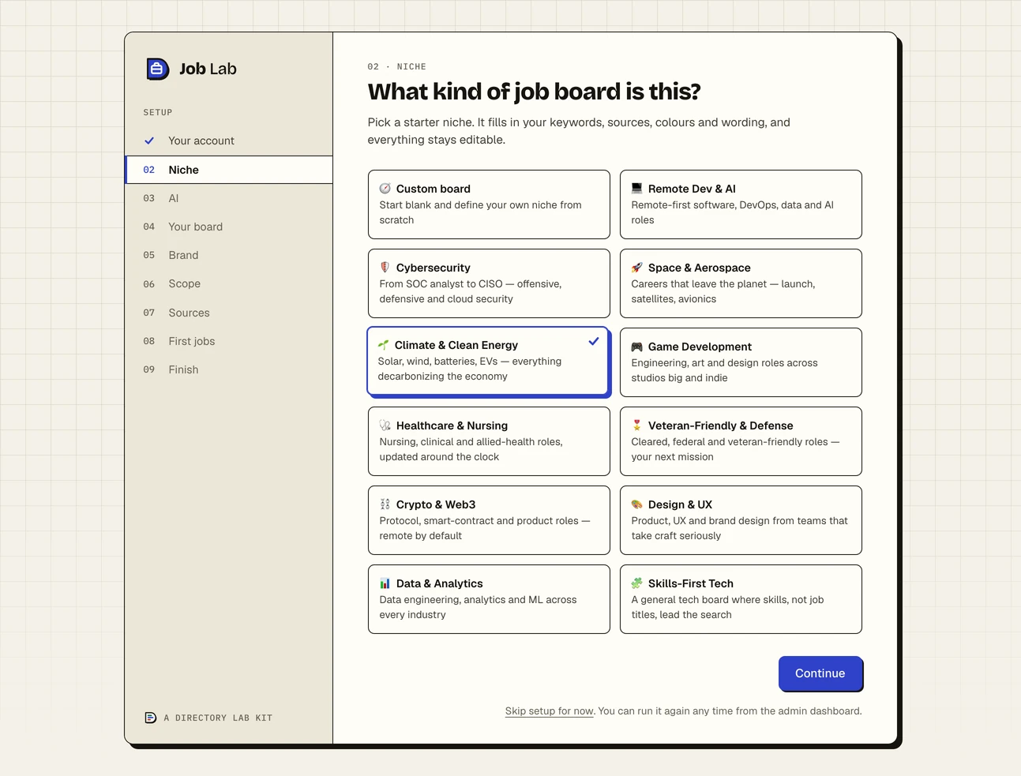
Task: Click the shield icon on Cybersecurity
Action: (385, 268)
